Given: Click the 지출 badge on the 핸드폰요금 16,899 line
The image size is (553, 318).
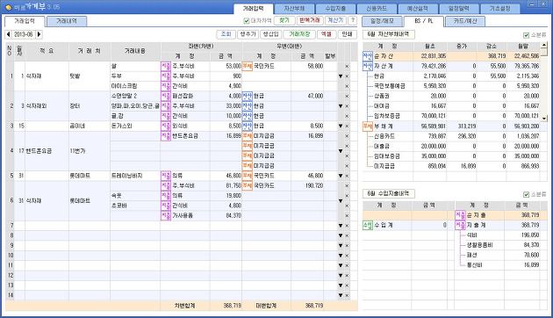Looking at the screenshot, I should tap(166, 136).
